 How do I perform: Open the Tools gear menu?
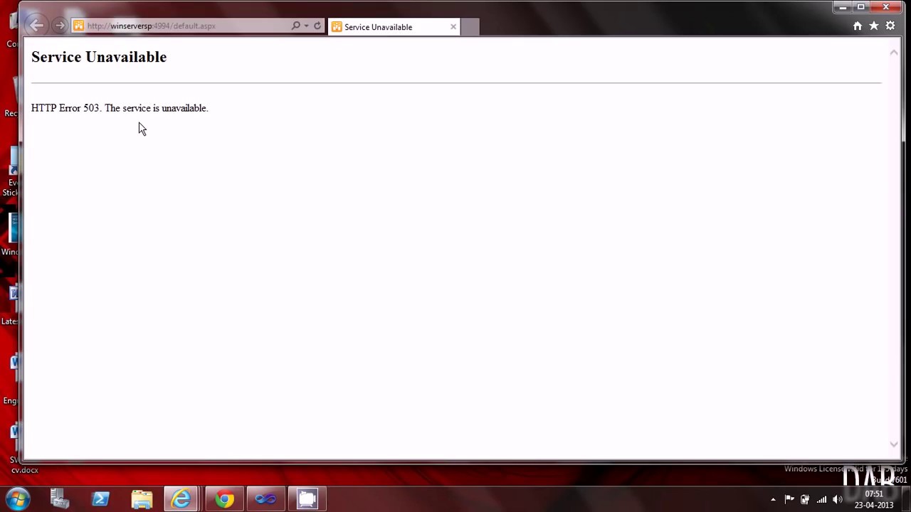click(890, 26)
